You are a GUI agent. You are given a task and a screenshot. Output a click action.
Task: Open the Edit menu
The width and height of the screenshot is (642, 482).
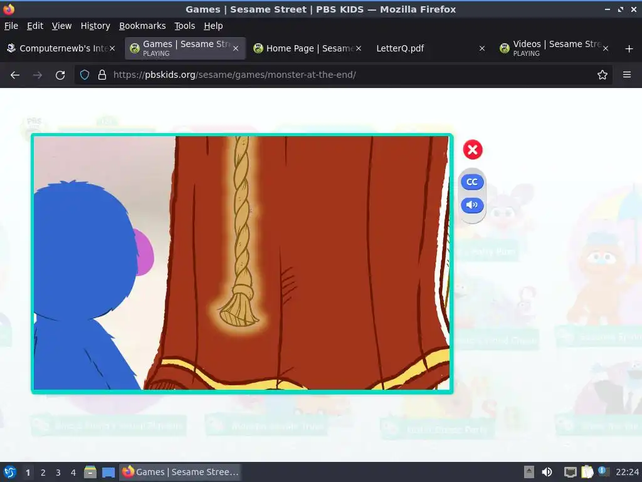[x=35, y=26]
